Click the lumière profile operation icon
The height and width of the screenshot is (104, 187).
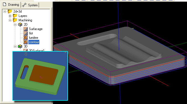tap(25, 38)
